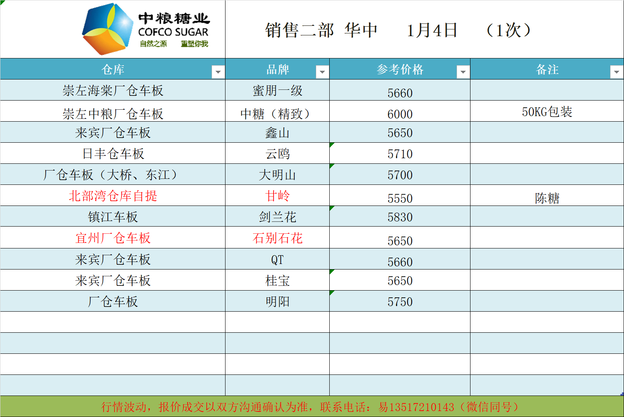Image resolution: width=624 pixels, height=417 pixels.
Task: Select the cell 崇左海棠厂仓车板
Action: tap(113, 91)
